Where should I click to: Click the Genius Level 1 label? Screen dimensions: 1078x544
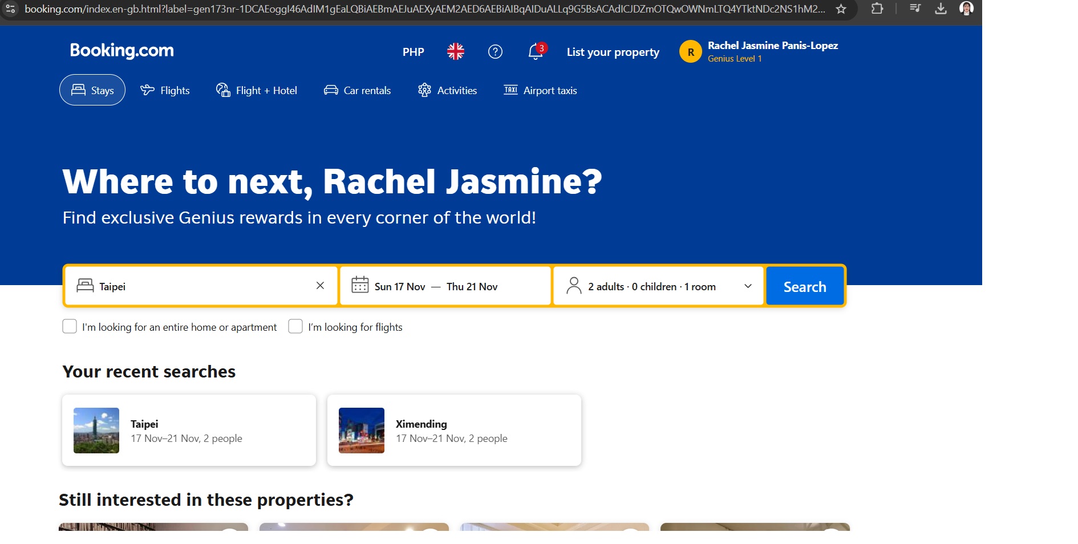coord(735,59)
